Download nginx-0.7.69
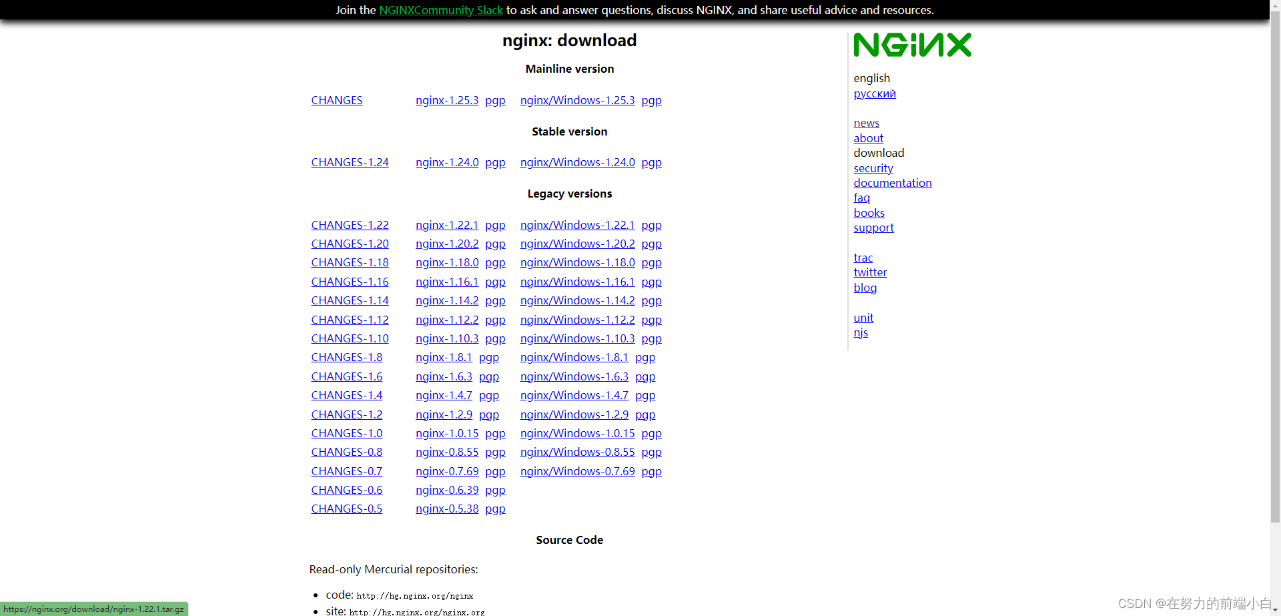Screen dimensions: 1281x616 (447, 471)
